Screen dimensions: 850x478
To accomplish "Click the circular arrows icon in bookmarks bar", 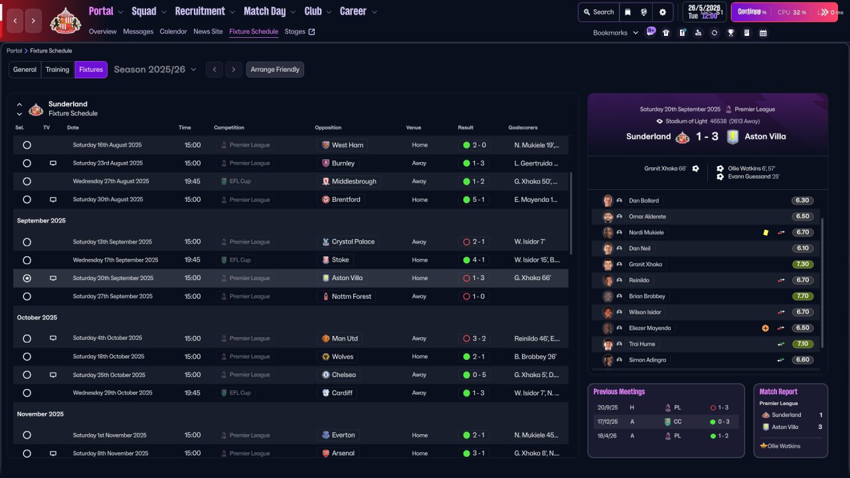I will [x=715, y=33].
